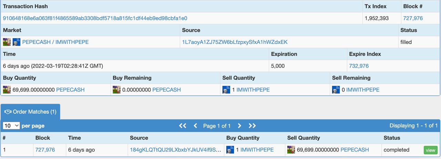The image size is (441, 159).
Task: Open the per page dropdown showing 10
Action: 11,126
